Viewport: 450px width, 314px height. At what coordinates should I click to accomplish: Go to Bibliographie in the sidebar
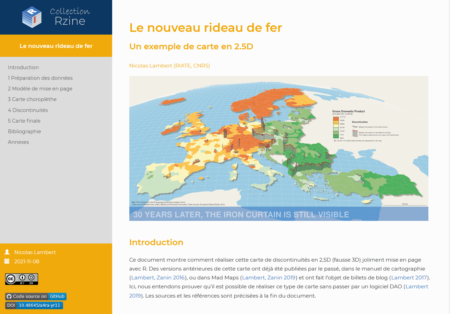coord(24,131)
